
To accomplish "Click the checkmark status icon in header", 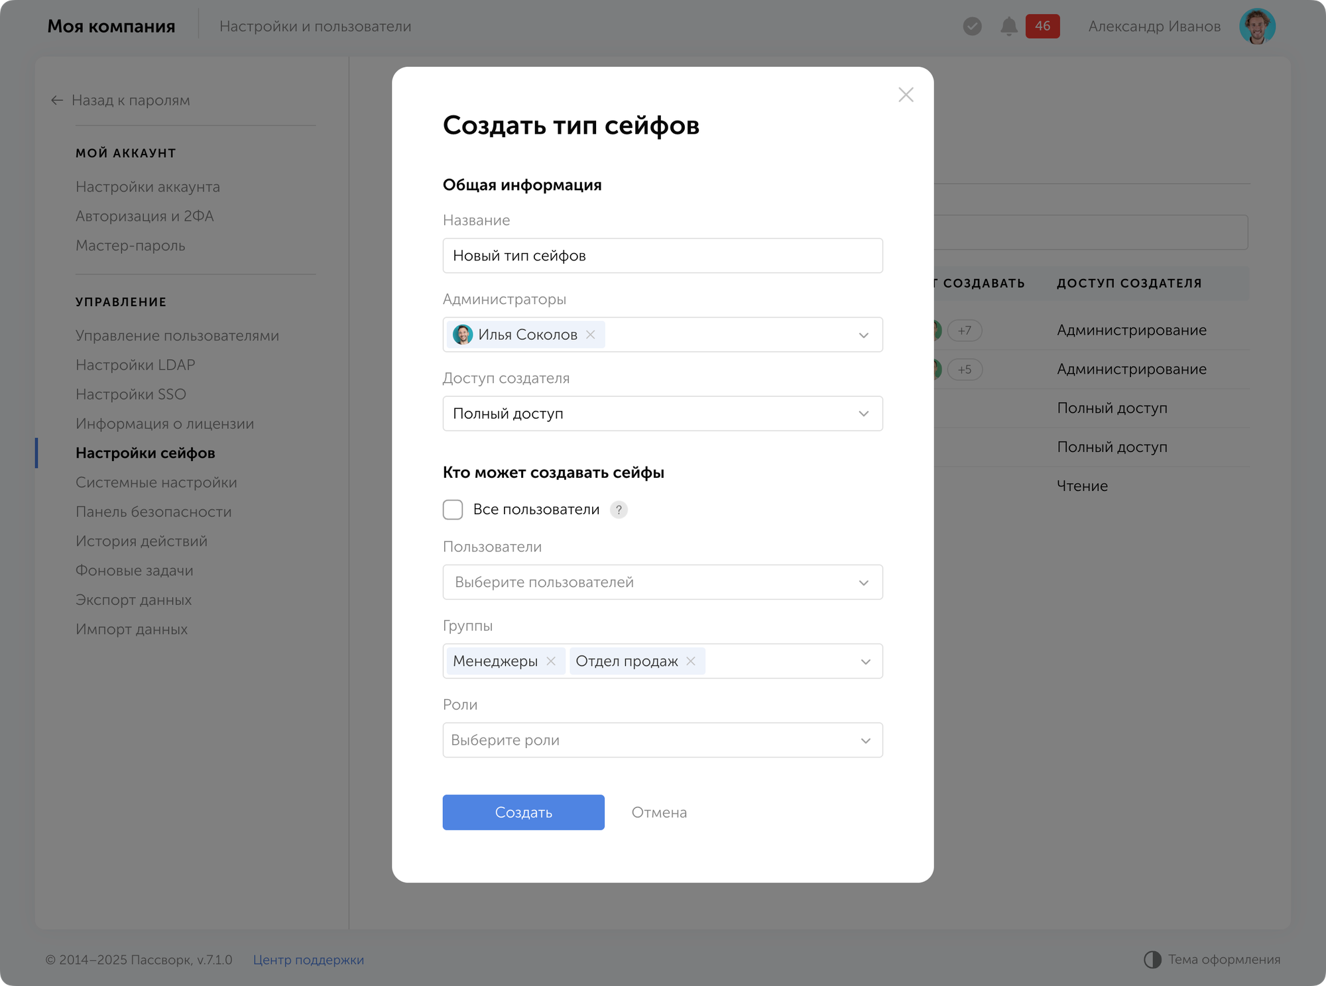I will (972, 27).
